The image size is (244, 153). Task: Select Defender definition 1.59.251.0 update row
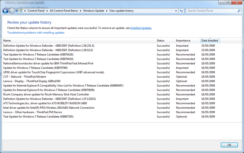(111, 46)
